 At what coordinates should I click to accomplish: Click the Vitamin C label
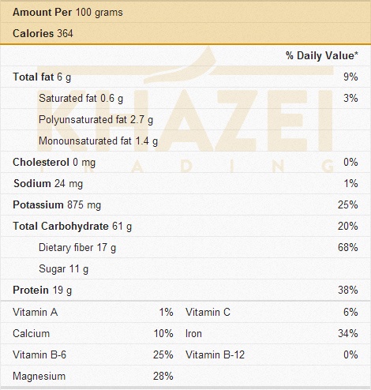[x=208, y=312]
